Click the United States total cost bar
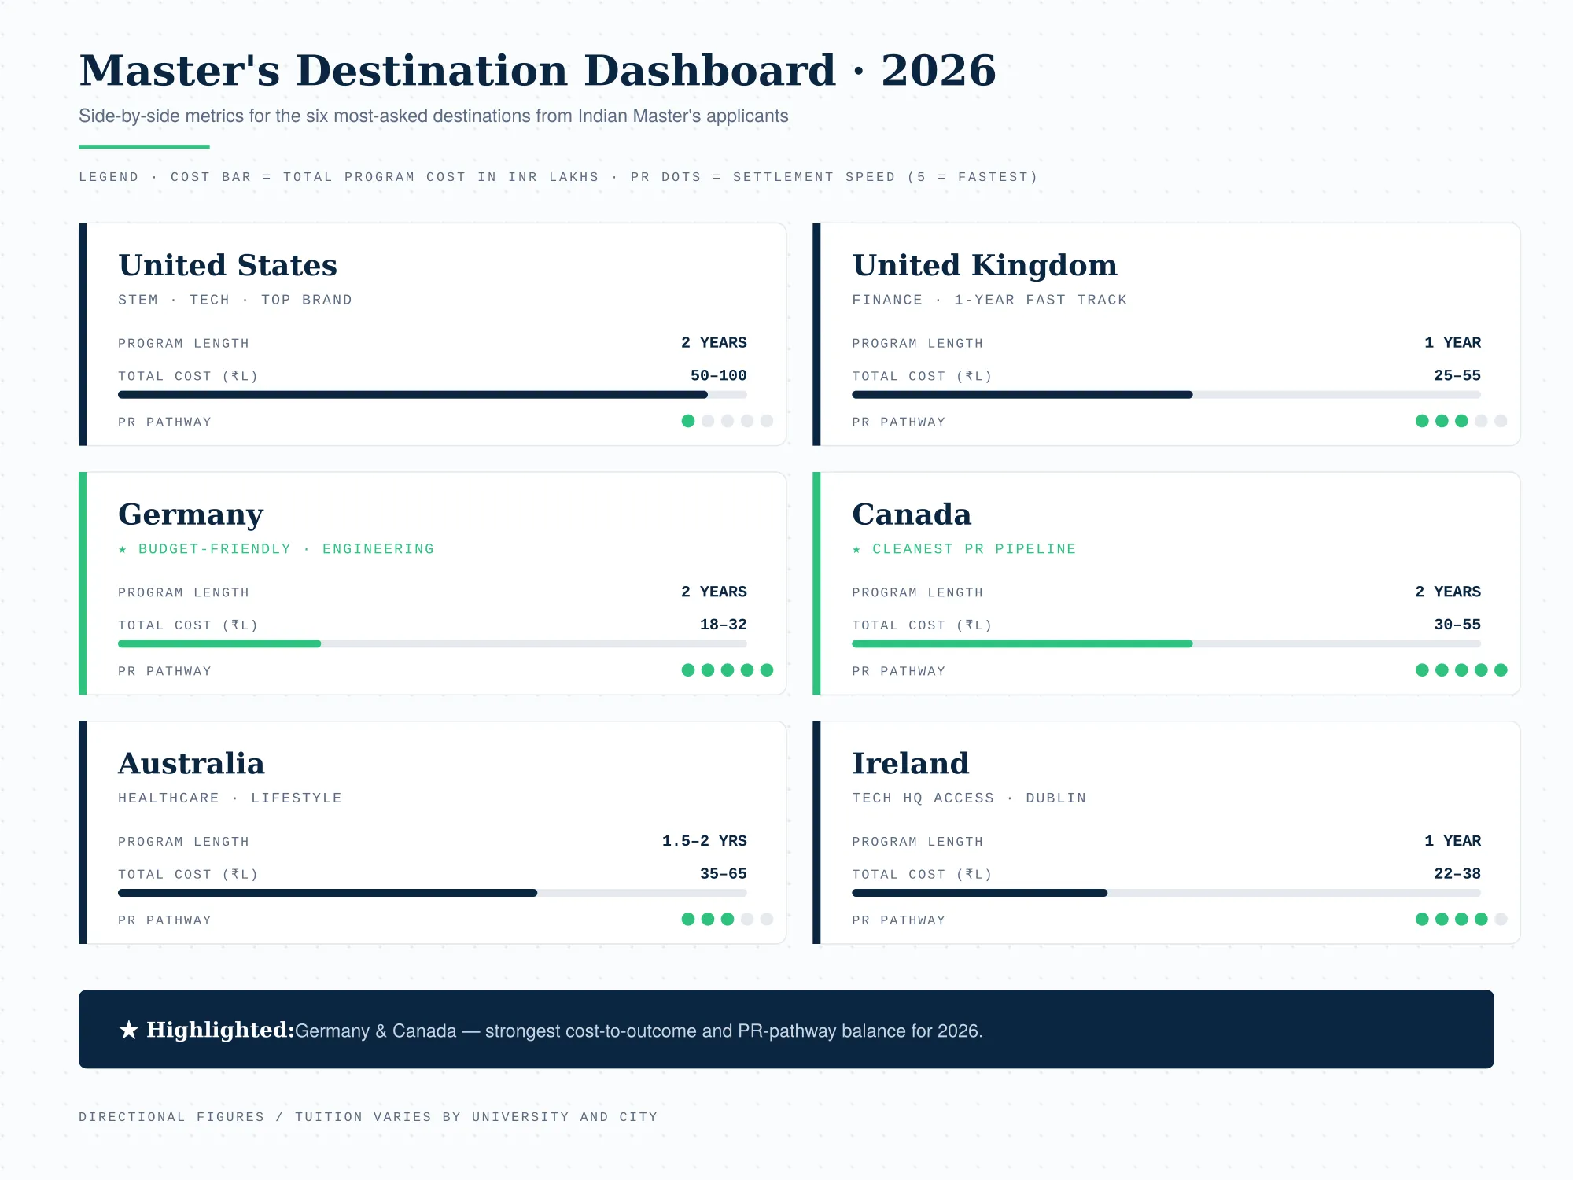This screenshot has height=1180, width=1573. (433, 395)
